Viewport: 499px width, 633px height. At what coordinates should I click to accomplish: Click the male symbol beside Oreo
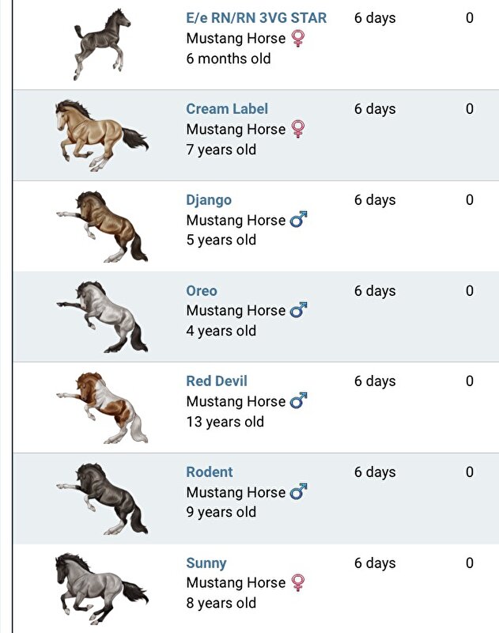pos(298,309)
